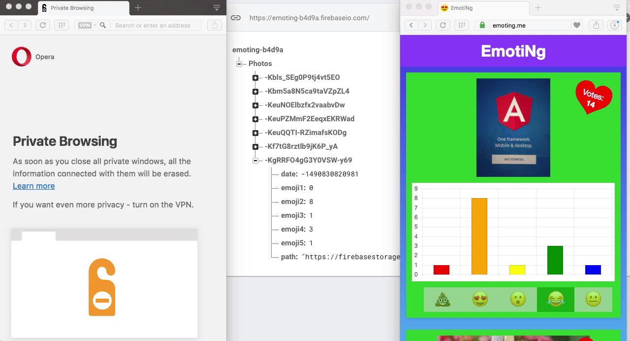630x341 pixels.
Task: Expand node -Kbm5a8N5ca9taVZpZL4
Action: click(255, 92)
